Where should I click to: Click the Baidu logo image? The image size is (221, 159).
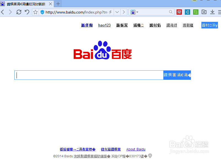[x=103, y=50]
